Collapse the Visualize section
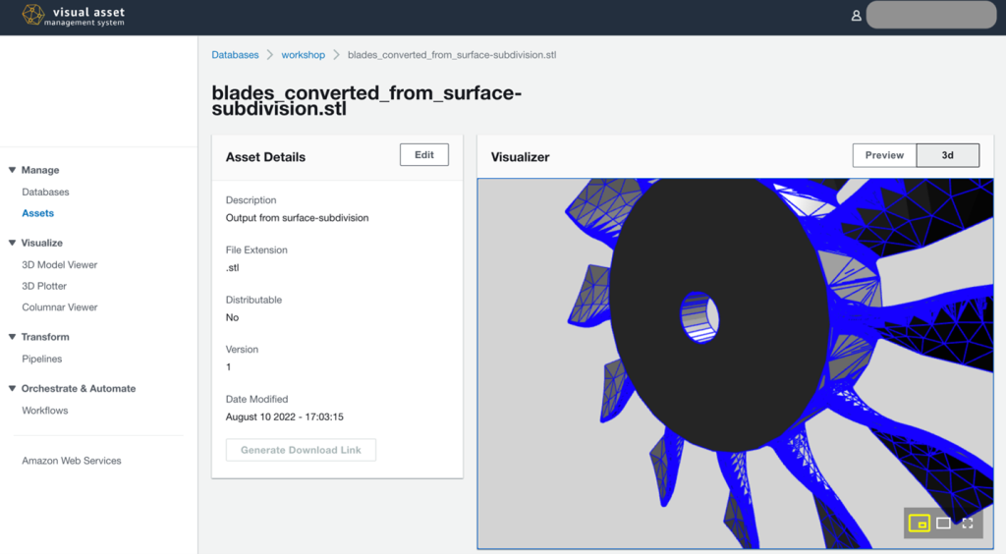 click(12, 243)
